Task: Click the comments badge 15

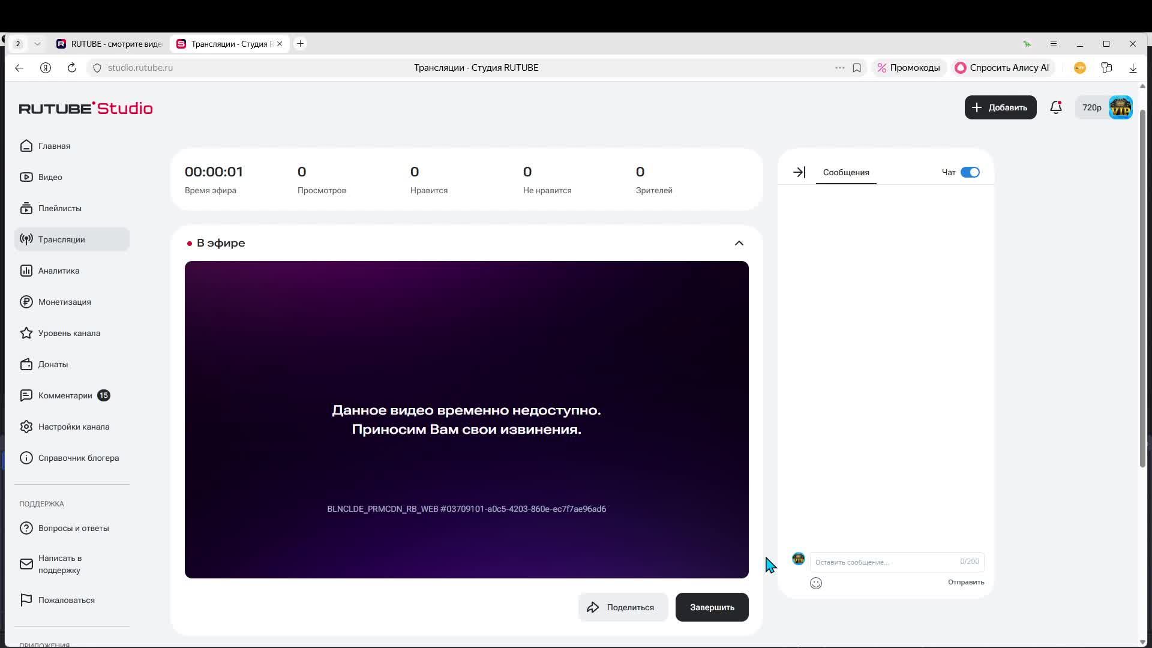Action: point(104,395)
